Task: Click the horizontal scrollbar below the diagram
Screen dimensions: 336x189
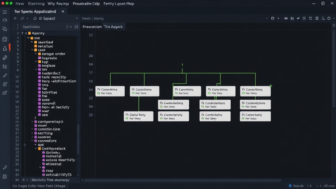Action: point(182,180)
